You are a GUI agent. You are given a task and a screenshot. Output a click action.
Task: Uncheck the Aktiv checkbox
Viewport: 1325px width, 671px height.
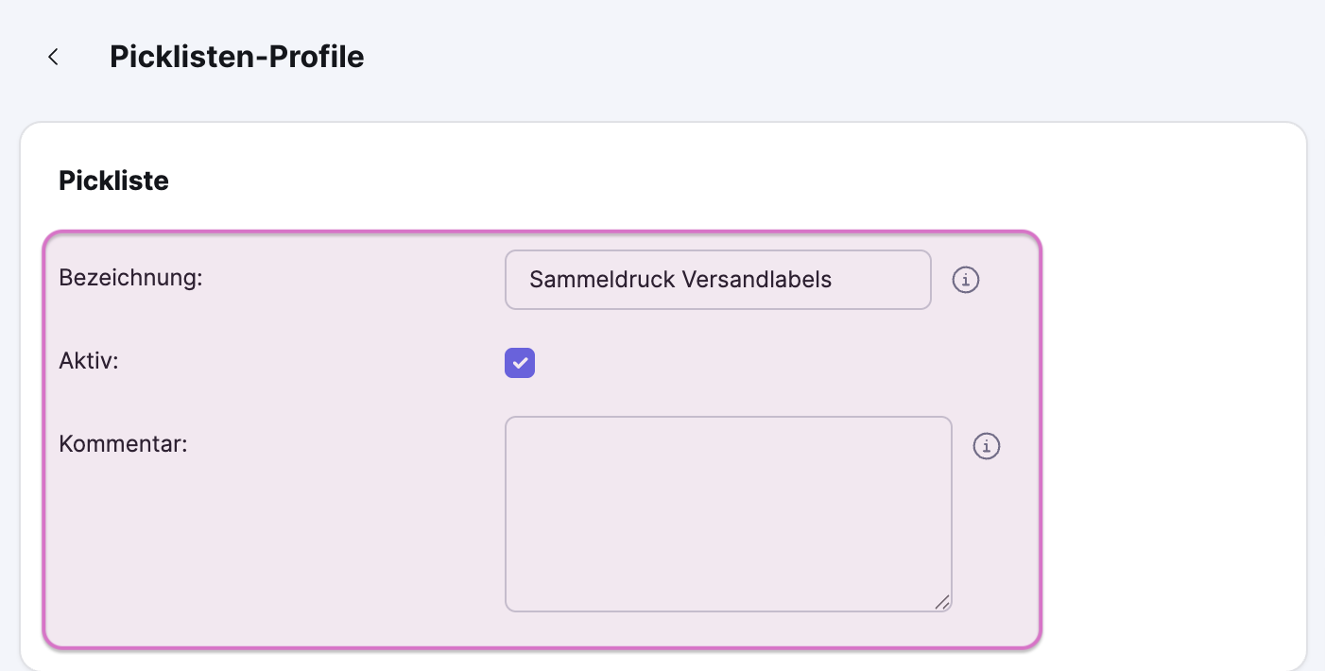coord(520,363)
